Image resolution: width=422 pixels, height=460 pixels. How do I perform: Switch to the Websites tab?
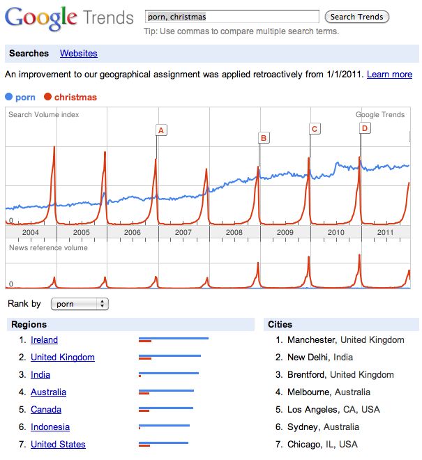pos(79,53)
